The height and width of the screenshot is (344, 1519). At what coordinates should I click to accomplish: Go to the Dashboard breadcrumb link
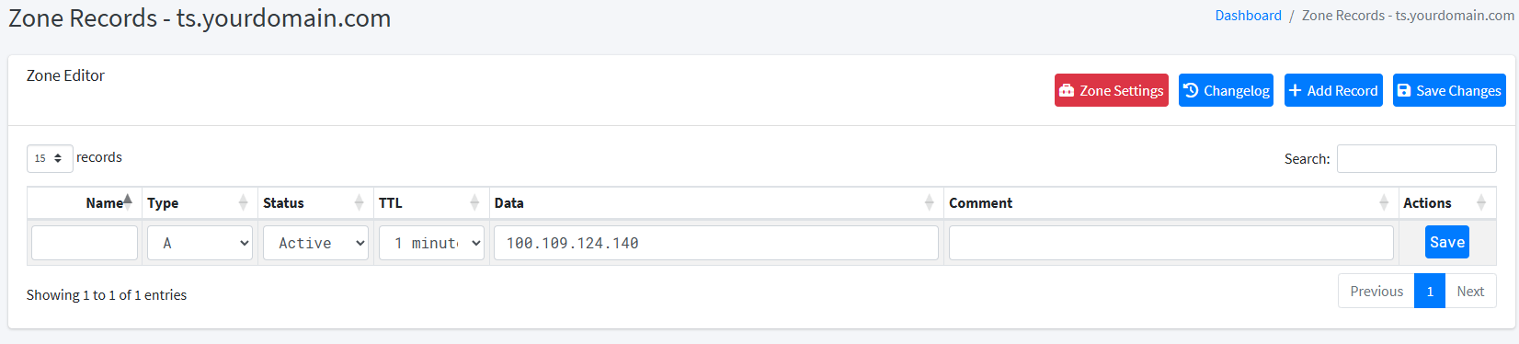1248,16
